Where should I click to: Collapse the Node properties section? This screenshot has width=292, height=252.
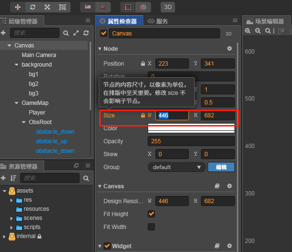[x=100, y=49]
